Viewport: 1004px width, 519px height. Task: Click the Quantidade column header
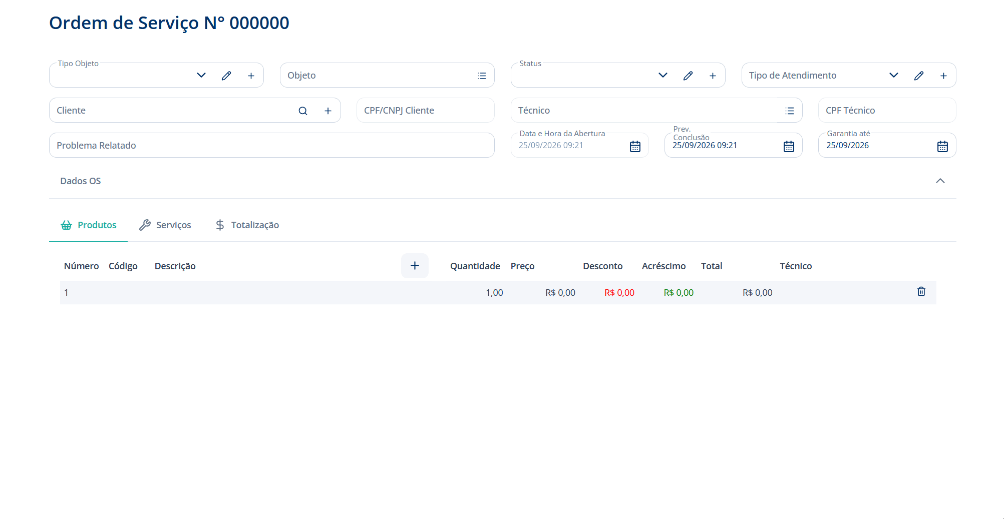tap(475, 266)
